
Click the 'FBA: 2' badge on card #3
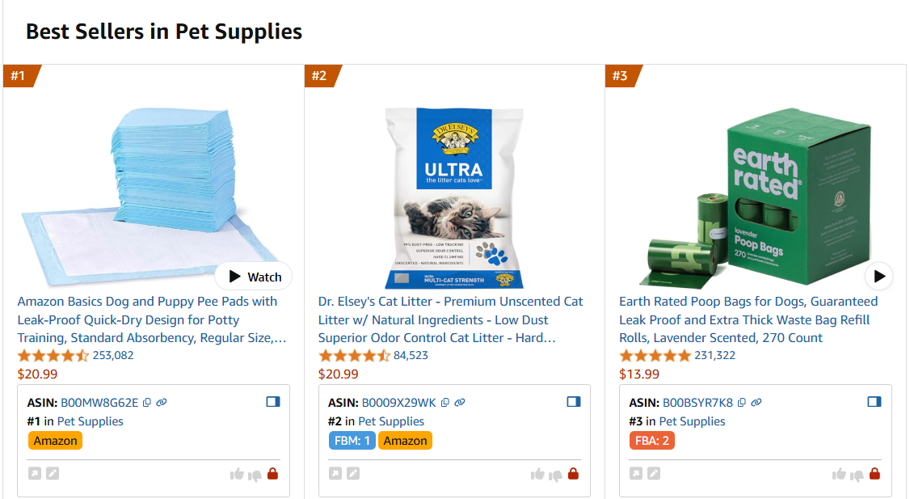click(x=651, y=440)
